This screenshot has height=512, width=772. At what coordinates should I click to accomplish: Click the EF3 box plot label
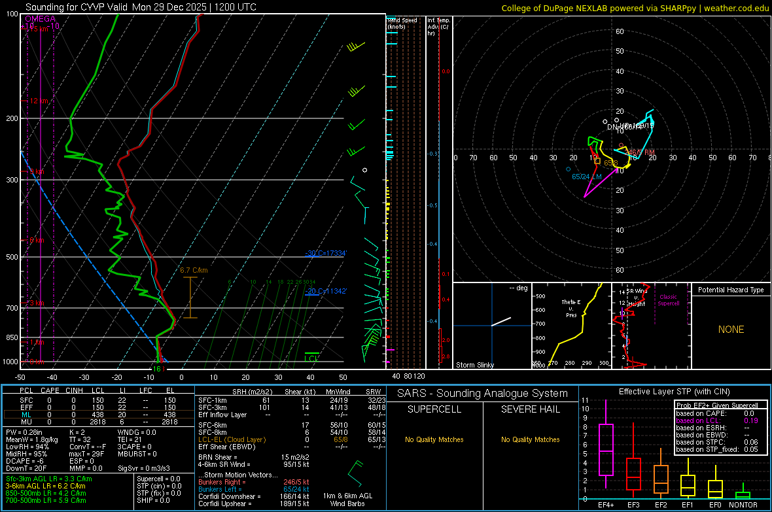pos(633,505)
